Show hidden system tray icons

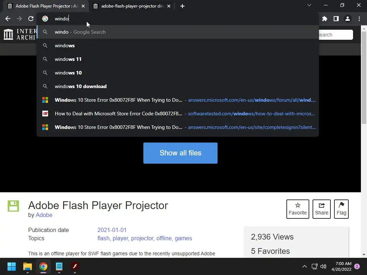[305, 266]
